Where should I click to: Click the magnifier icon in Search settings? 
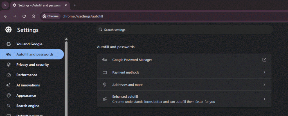100,30
